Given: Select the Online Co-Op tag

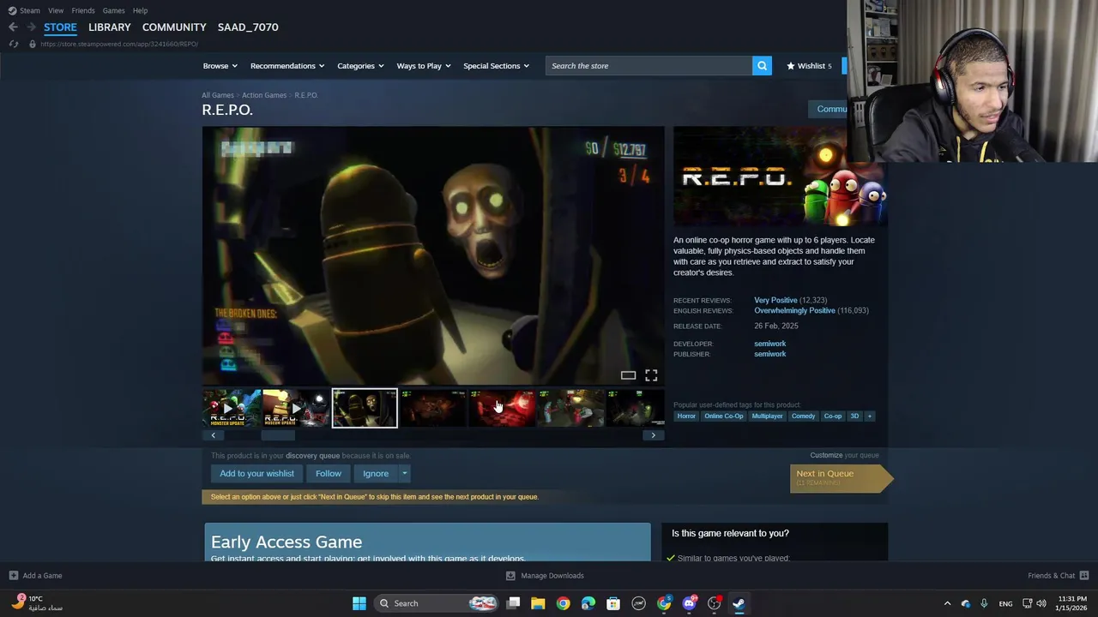Looking at the screenshot, I should pos(724,416).
